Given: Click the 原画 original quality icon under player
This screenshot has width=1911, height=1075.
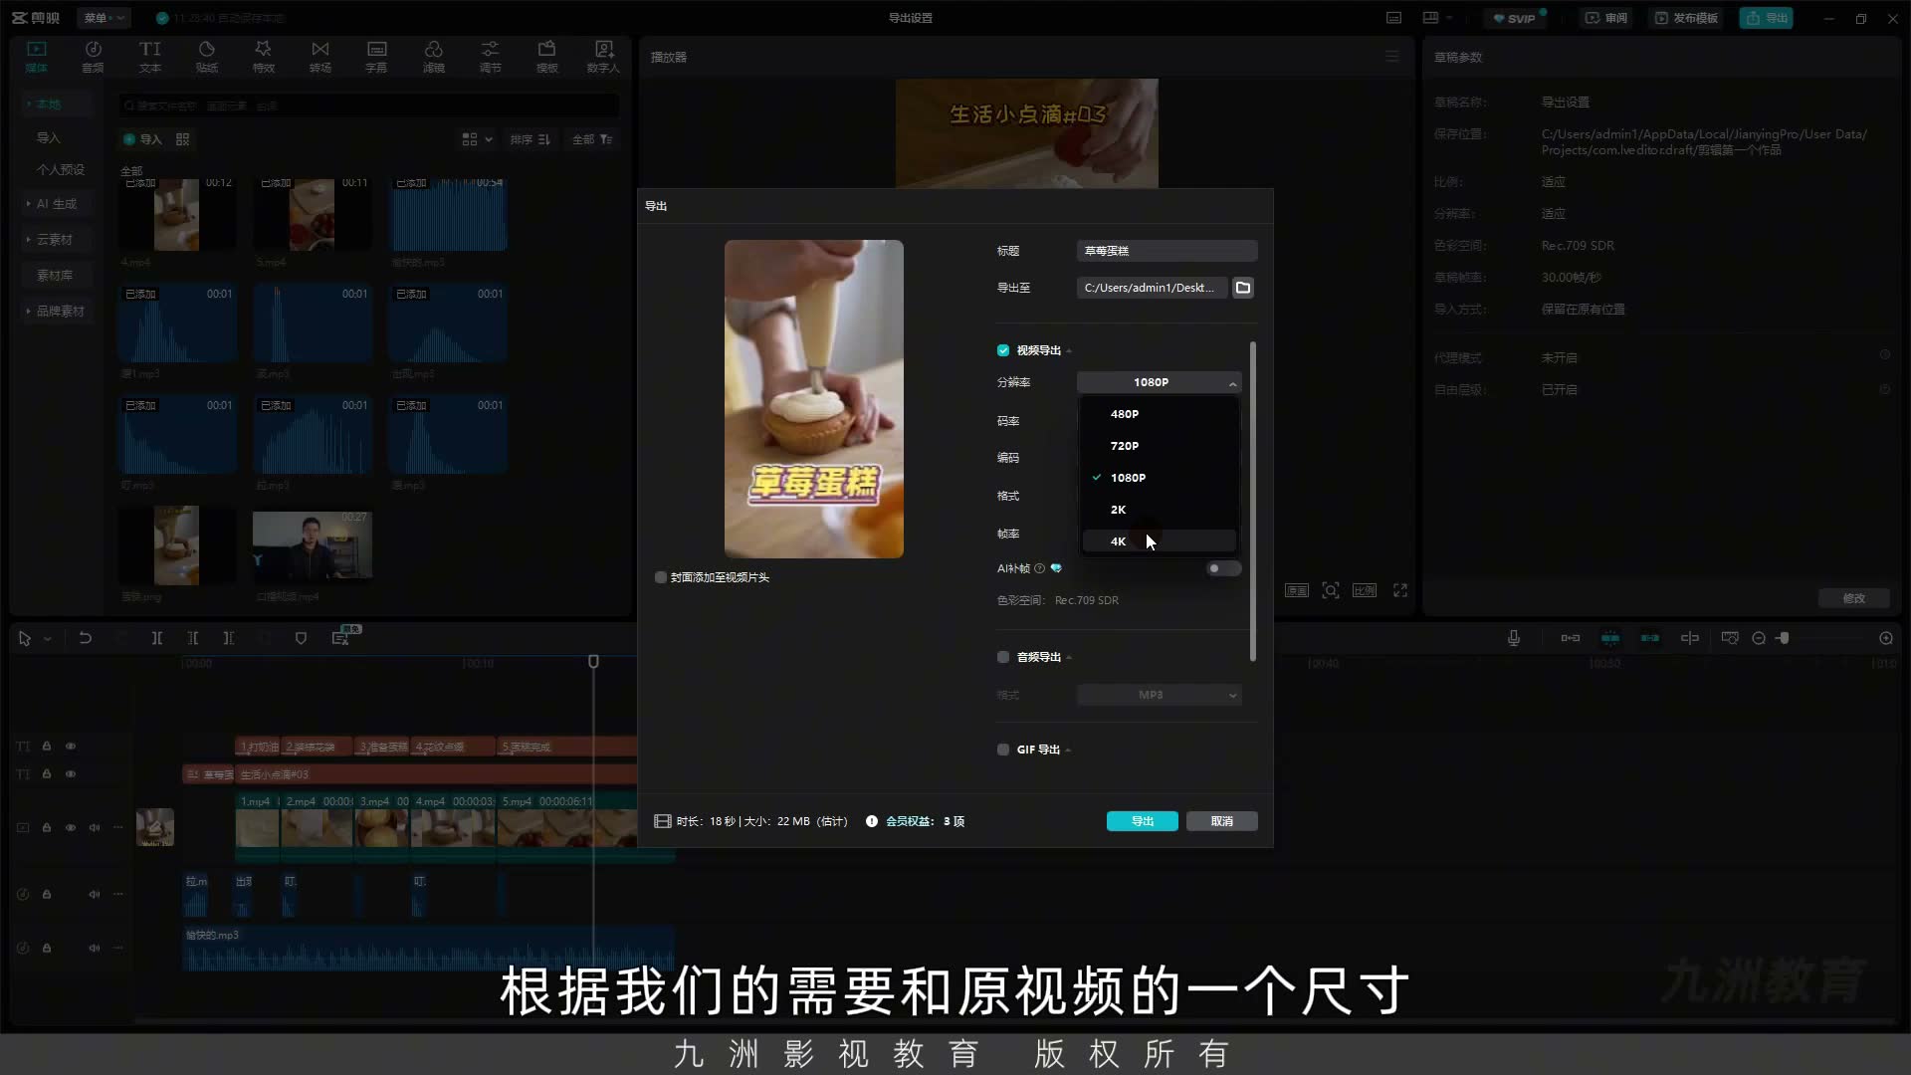Looking at the screenshot, I should coord(1297,590).
